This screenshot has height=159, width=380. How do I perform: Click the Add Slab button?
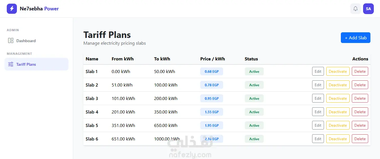pos(355,38)
